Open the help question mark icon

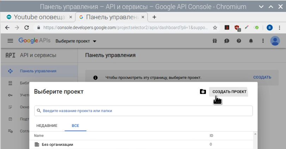tap(239, 41)
